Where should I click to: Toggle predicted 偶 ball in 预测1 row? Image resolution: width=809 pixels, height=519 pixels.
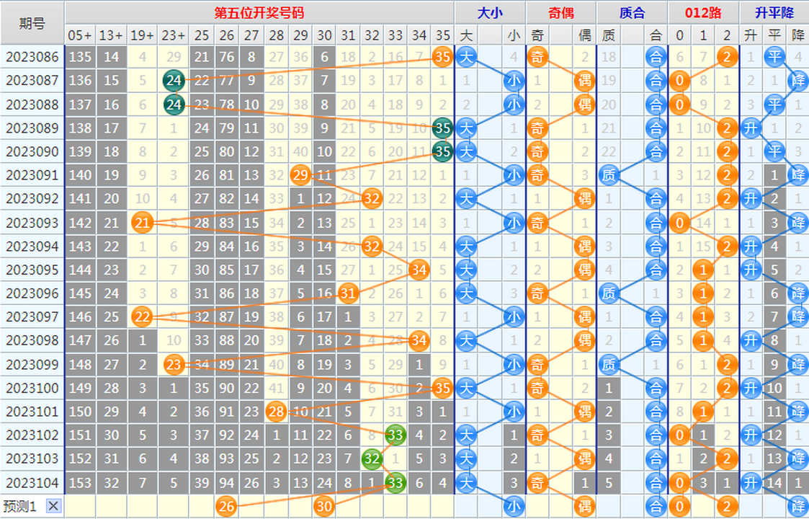pos(584,507)
